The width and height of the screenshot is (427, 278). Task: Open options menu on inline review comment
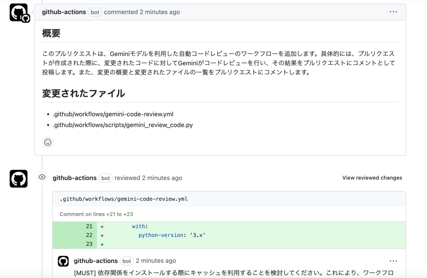393,261
